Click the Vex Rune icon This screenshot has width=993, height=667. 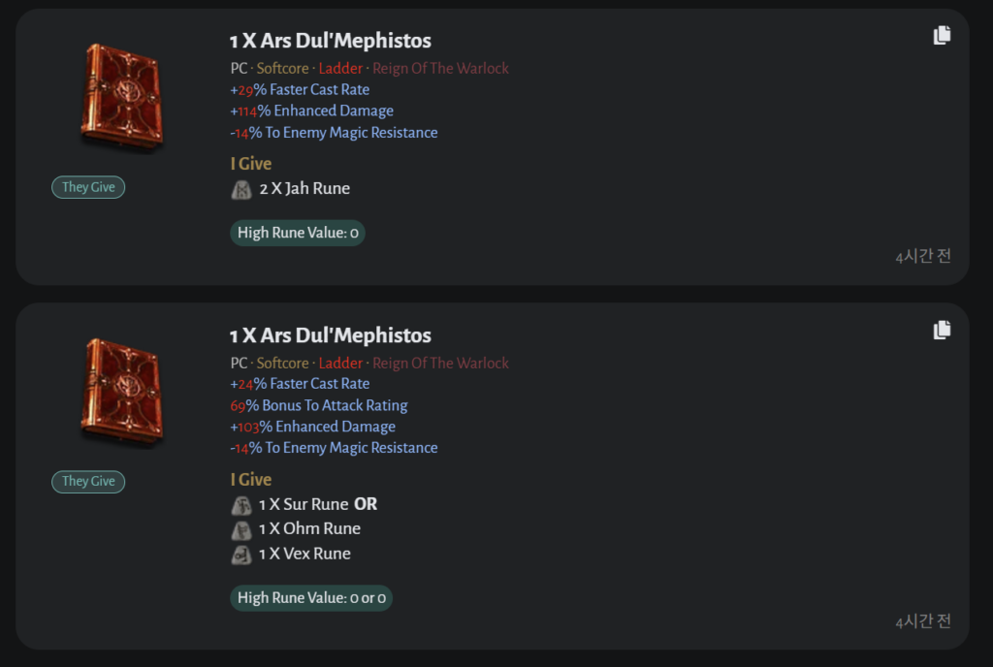pyautogui.click(x=241, y=555)
